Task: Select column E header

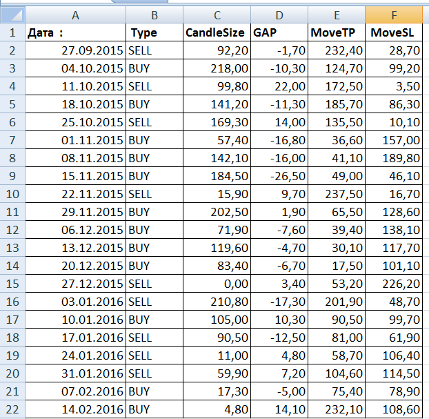Action: pyautogui.click(x=337, y=15)
